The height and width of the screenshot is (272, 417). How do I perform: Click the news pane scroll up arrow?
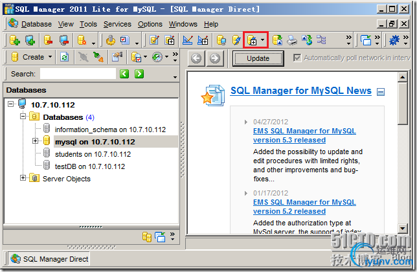402,77
